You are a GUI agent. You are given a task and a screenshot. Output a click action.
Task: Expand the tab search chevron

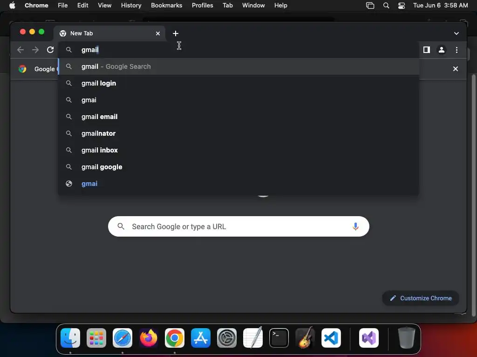coord(457,33)
